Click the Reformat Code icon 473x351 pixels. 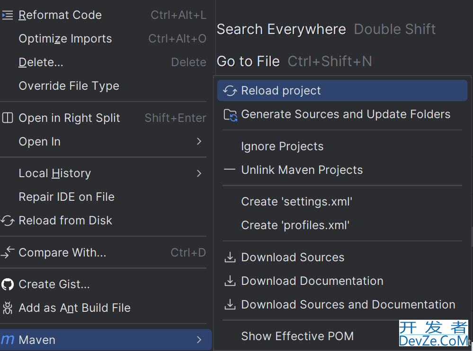click(8, 15)
